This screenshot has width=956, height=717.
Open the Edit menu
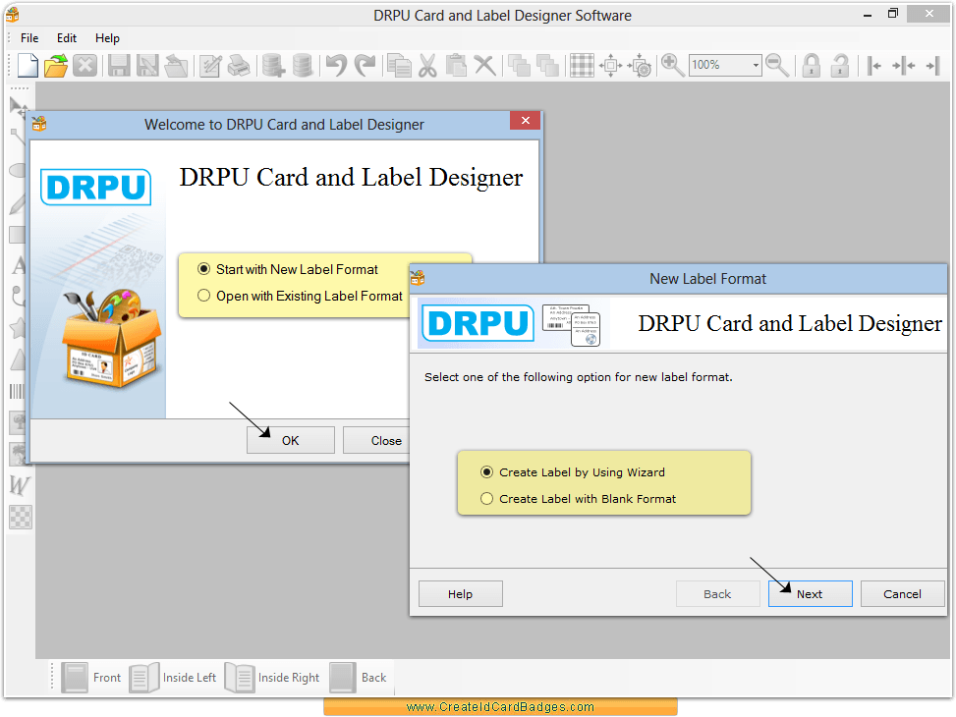click(67, 38)
